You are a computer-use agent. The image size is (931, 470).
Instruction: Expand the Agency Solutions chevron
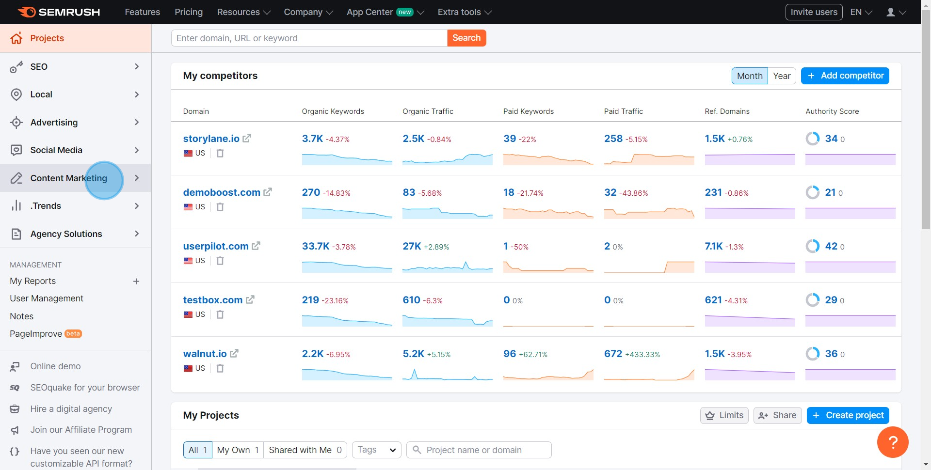point(137,234)
